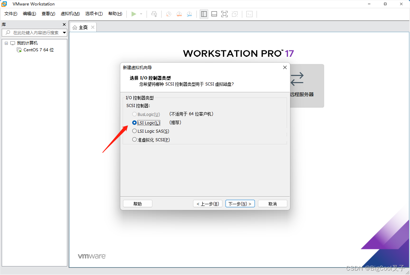Toggle the library sidebar view icon

(204, 14)
